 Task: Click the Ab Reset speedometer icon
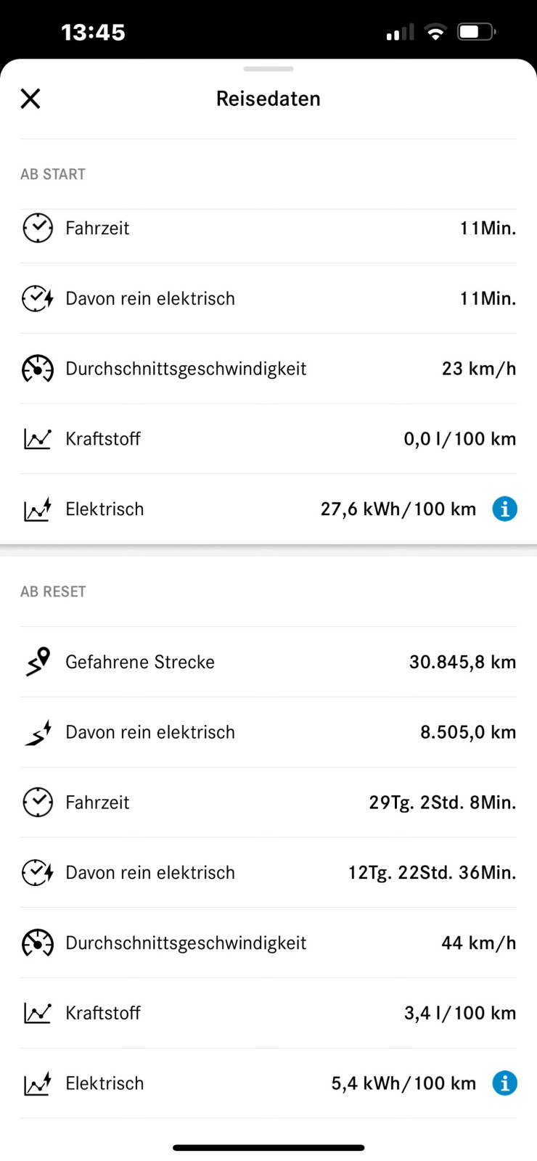38,943
